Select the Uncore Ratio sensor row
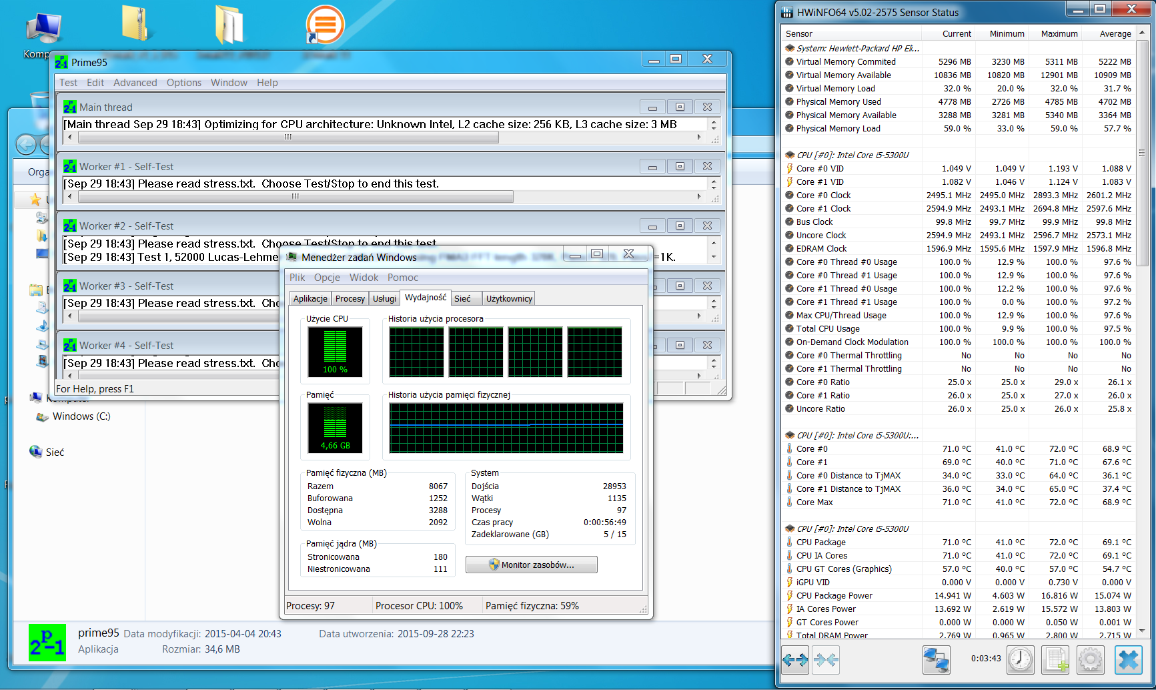Screen dimensions: 1156x690 click(959, 409)
